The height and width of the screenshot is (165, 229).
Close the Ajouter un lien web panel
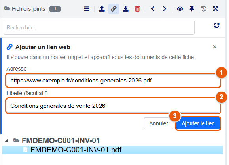tap(214, 47)
